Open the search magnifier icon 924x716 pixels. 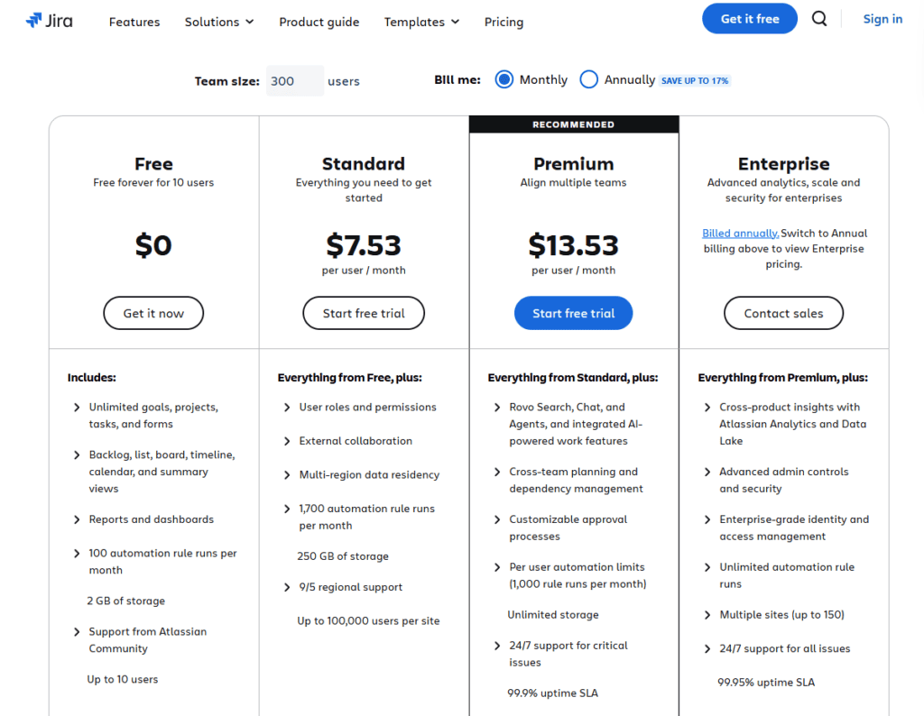point(819,19)
